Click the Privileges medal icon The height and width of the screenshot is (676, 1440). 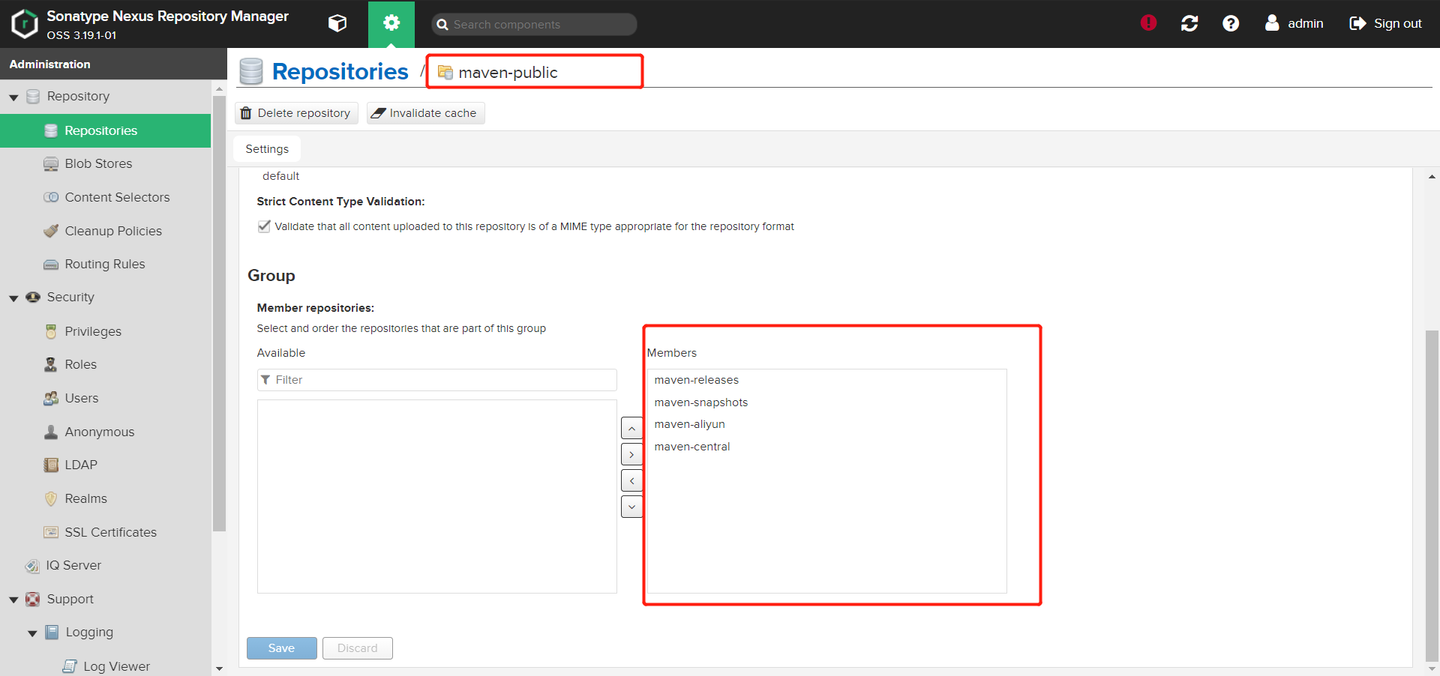tap(51, 331)
